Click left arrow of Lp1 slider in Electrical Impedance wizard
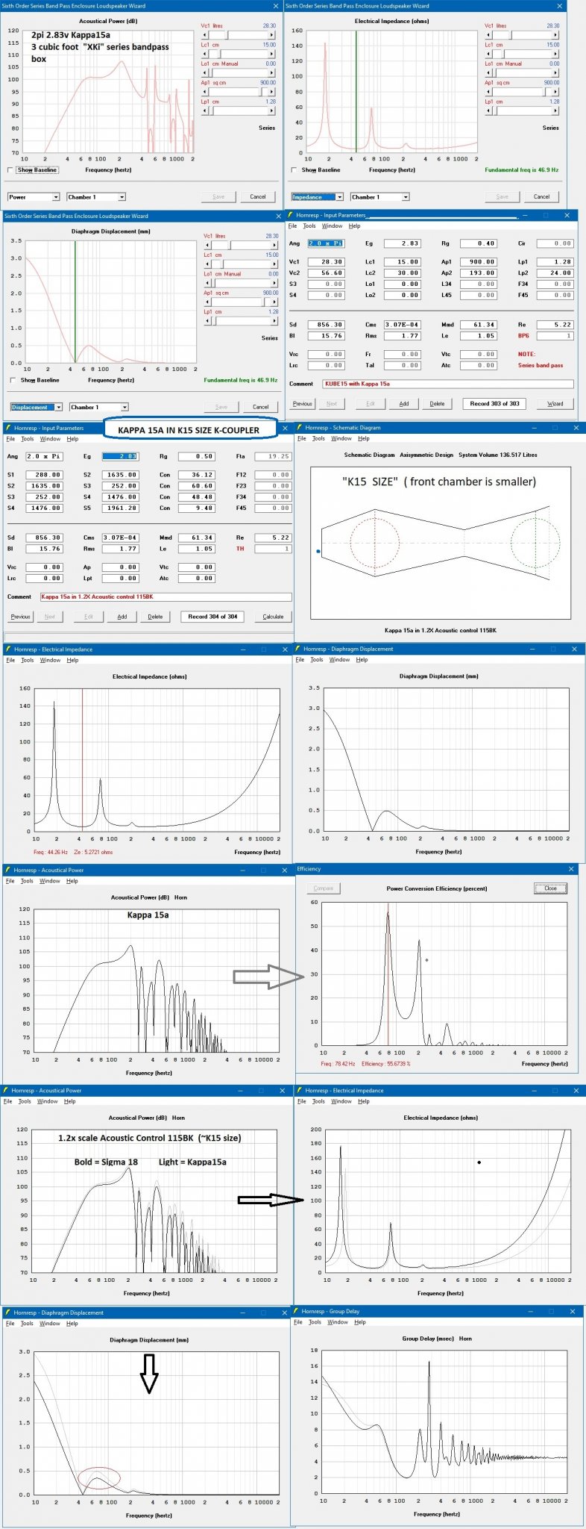Viewport: 586px width, 1529px height. tap(488, 110)
